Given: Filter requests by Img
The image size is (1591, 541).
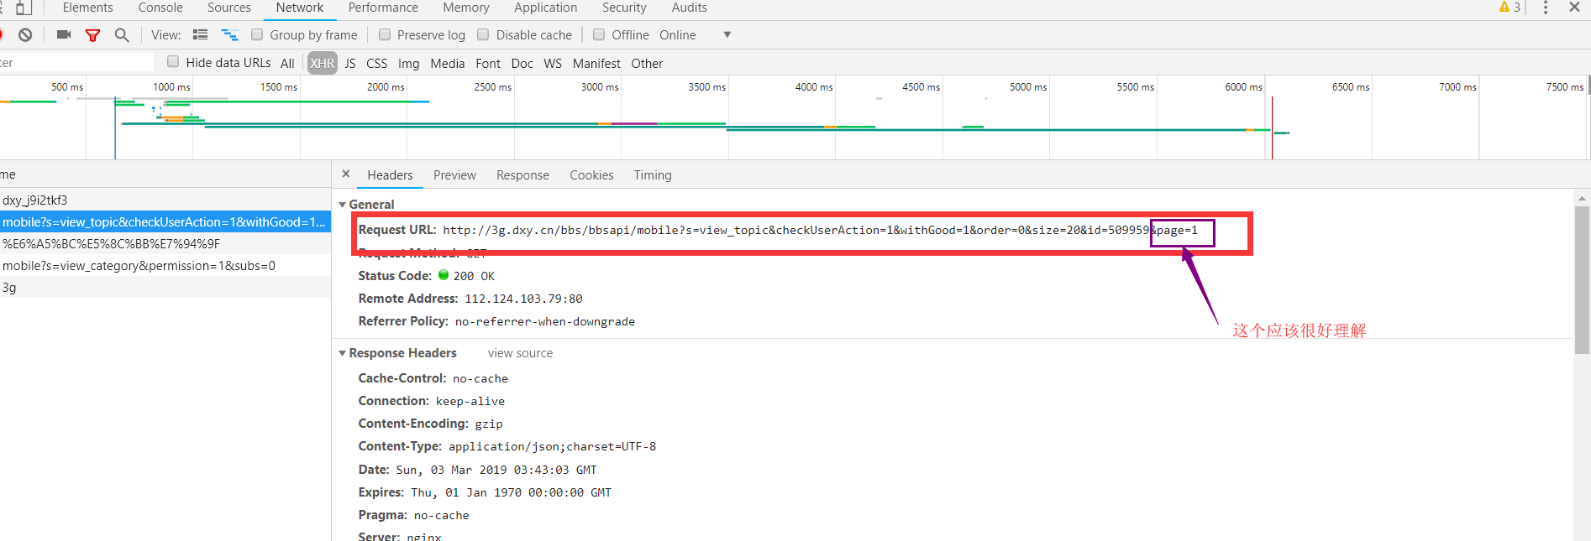Looking at the screenshot, I should pyautogui.click(x=409, y=64).
